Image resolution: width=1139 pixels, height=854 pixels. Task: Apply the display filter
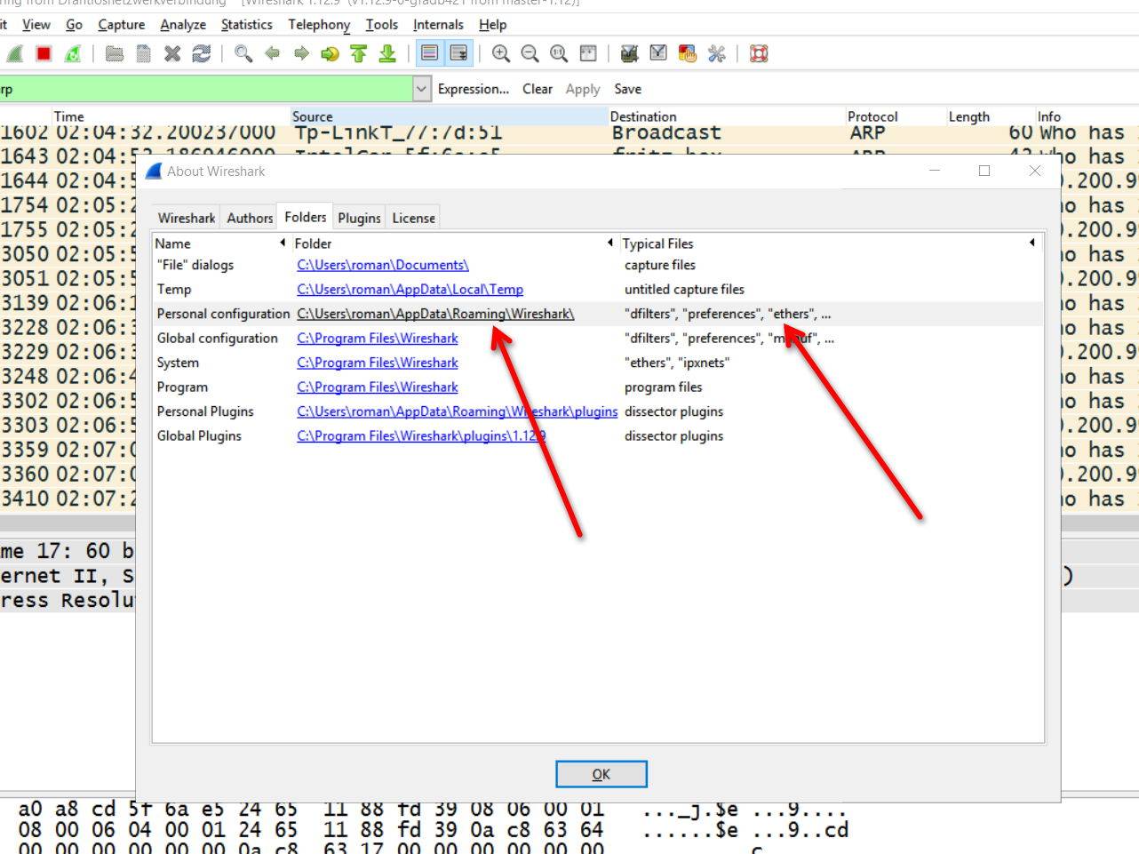click(x=583, y=89)
